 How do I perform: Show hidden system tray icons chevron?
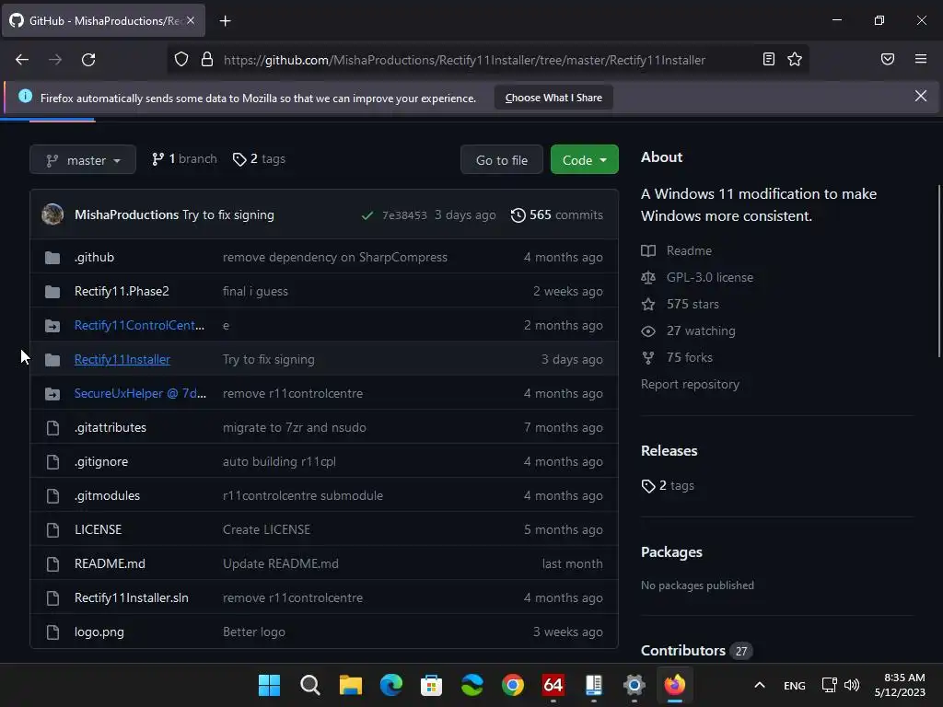pos(760,685)
